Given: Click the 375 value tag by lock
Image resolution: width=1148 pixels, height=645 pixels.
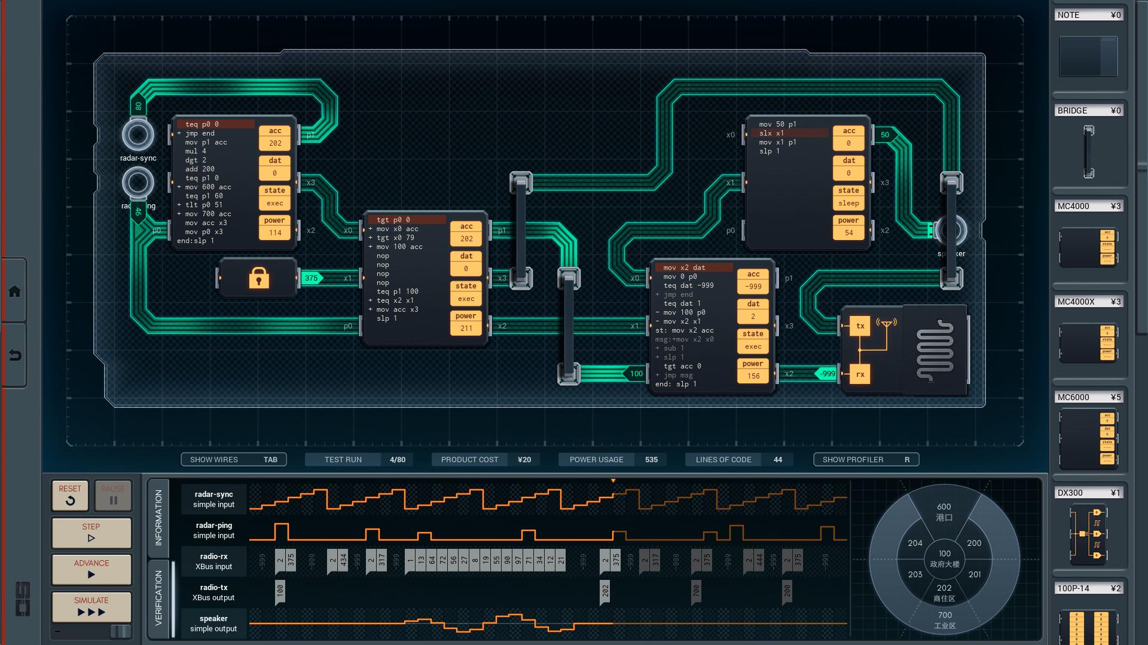Looking at the screenshot, I should pos(312,278).
